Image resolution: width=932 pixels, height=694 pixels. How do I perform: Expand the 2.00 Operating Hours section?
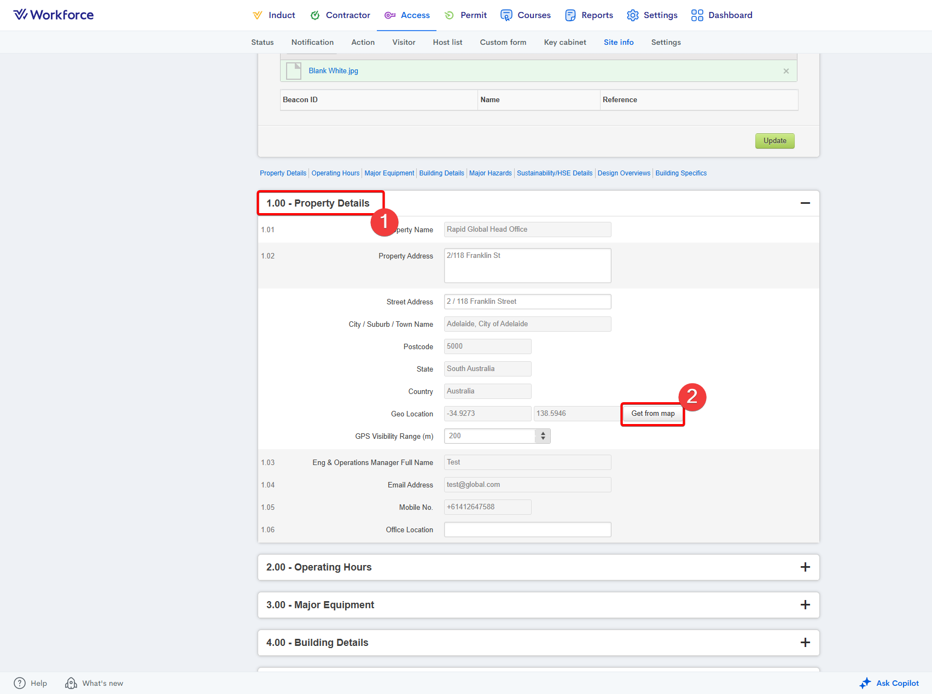point(805,567)
